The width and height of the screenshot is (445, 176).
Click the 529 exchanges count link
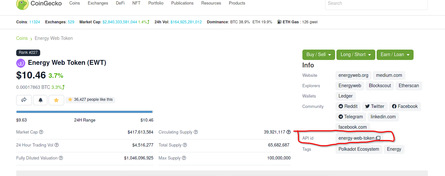tap(71, 22)
